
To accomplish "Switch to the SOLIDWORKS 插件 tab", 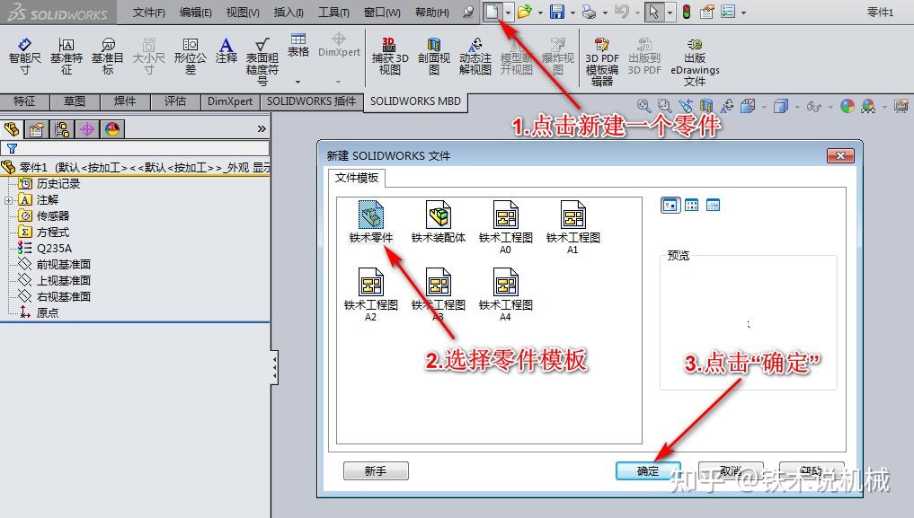I will [311, 101].
